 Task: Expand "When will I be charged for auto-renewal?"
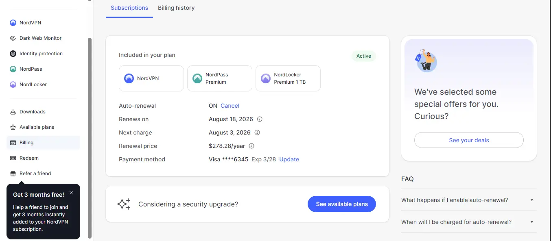click(469, 222)
